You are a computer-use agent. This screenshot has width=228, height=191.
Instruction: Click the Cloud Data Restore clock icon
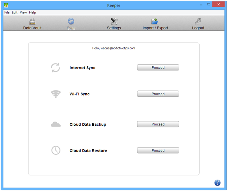(x=56, y=150)
